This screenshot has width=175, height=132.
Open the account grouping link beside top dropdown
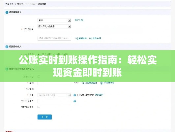79,20
